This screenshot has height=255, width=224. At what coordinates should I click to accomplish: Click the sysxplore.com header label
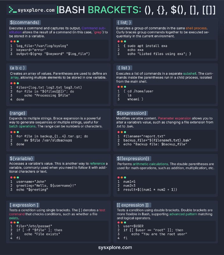(x=36, y=10)
